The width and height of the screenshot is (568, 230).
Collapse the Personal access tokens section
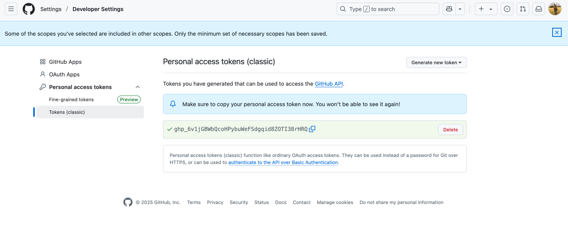[138, 87]
